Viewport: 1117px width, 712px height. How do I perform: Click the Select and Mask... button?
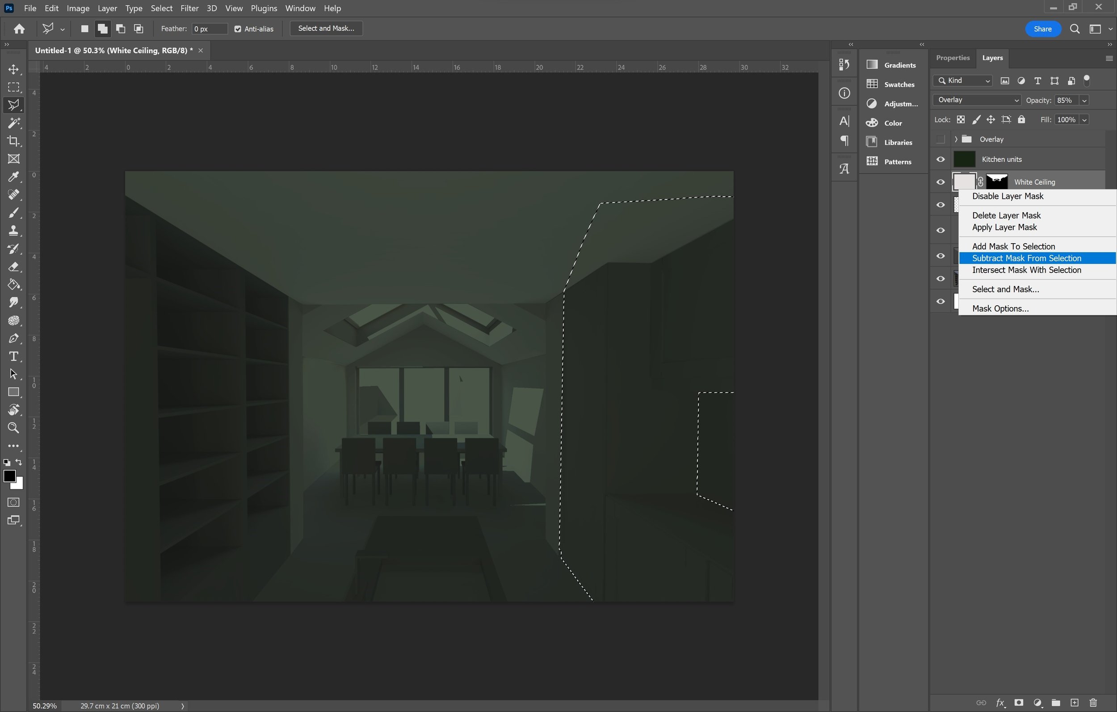pyautogui.click(x=326, y=29)
